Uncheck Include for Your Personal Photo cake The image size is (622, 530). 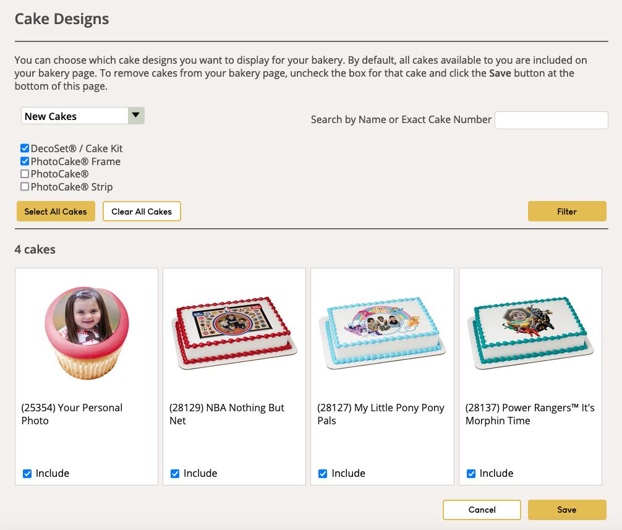click(x=27, y=474)
